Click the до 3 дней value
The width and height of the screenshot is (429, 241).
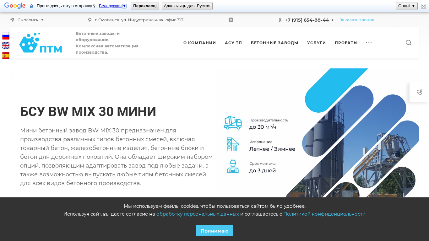tap(263, 171)
